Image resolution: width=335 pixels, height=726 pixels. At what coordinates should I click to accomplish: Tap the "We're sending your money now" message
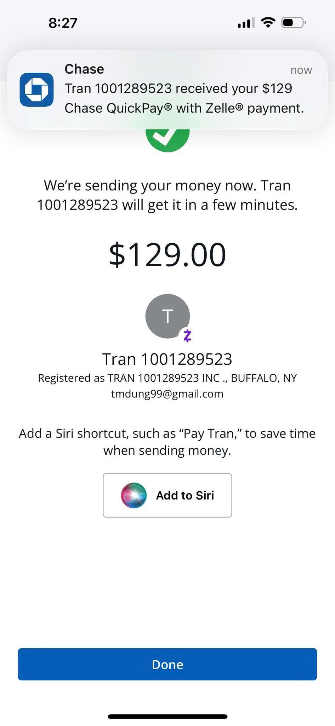point(167,195)
